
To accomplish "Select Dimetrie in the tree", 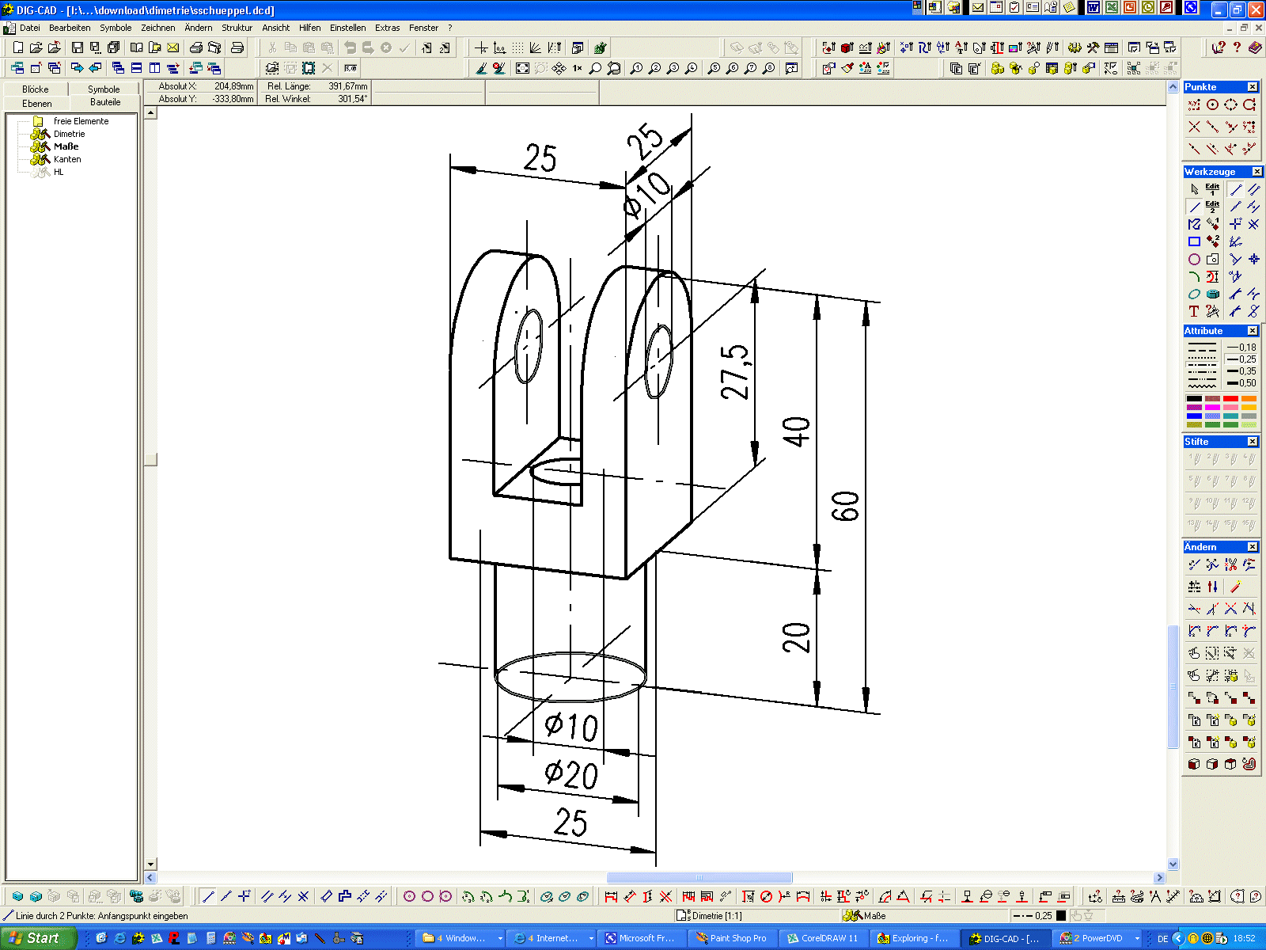I will click(69, 134).
